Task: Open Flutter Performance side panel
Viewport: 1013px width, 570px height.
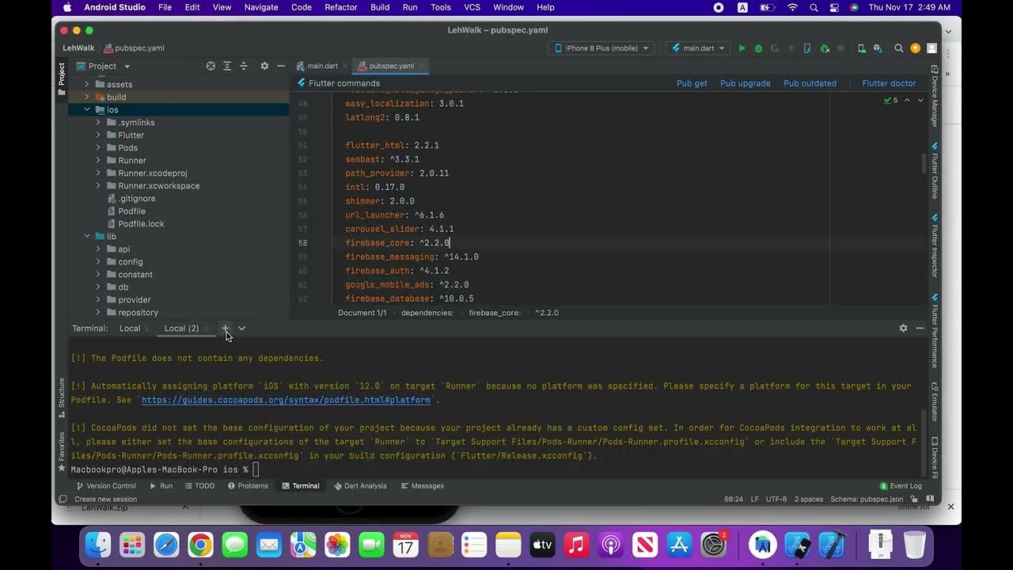Action: coord(935,331)
